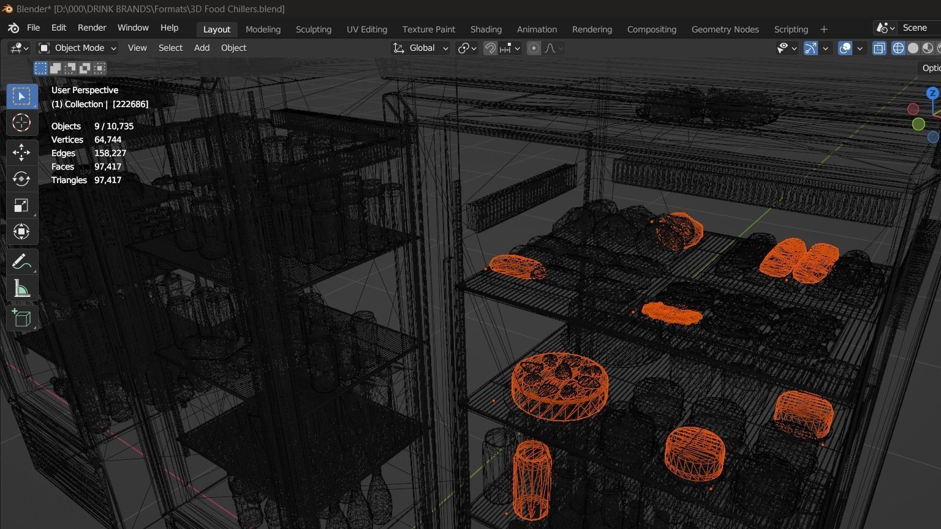Switch to the Sculpting workspace tab
The height and width of the screenshot is (529, 941).
(x=313, y=29)
